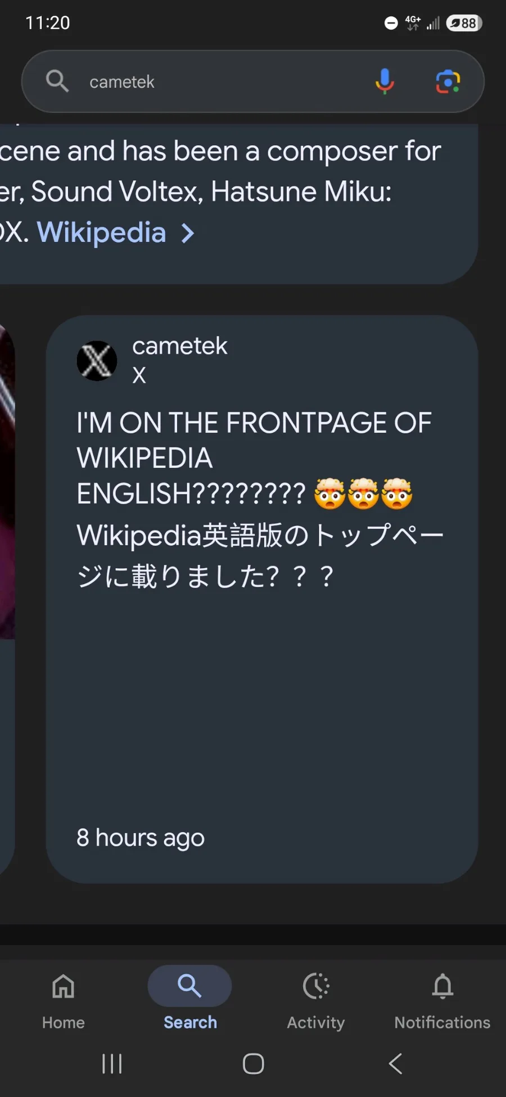Tap the X logo on cametek card
506x1097 pixels.
click(97, 361)
